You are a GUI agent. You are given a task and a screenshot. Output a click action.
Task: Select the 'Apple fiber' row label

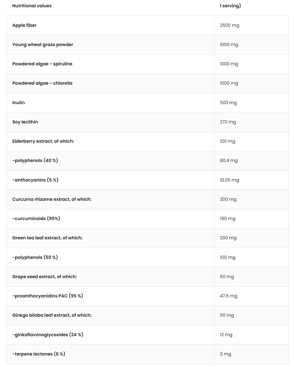pyautogui.click(x=24, y=25)
